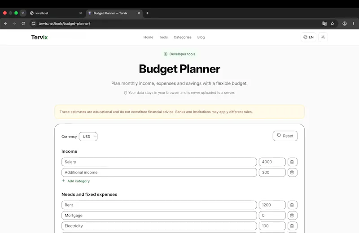The width and height of the screenshot is (359, 233).
Task: Open Categories in site navigation
Action: pyautogui.click(x=183, y=37)
